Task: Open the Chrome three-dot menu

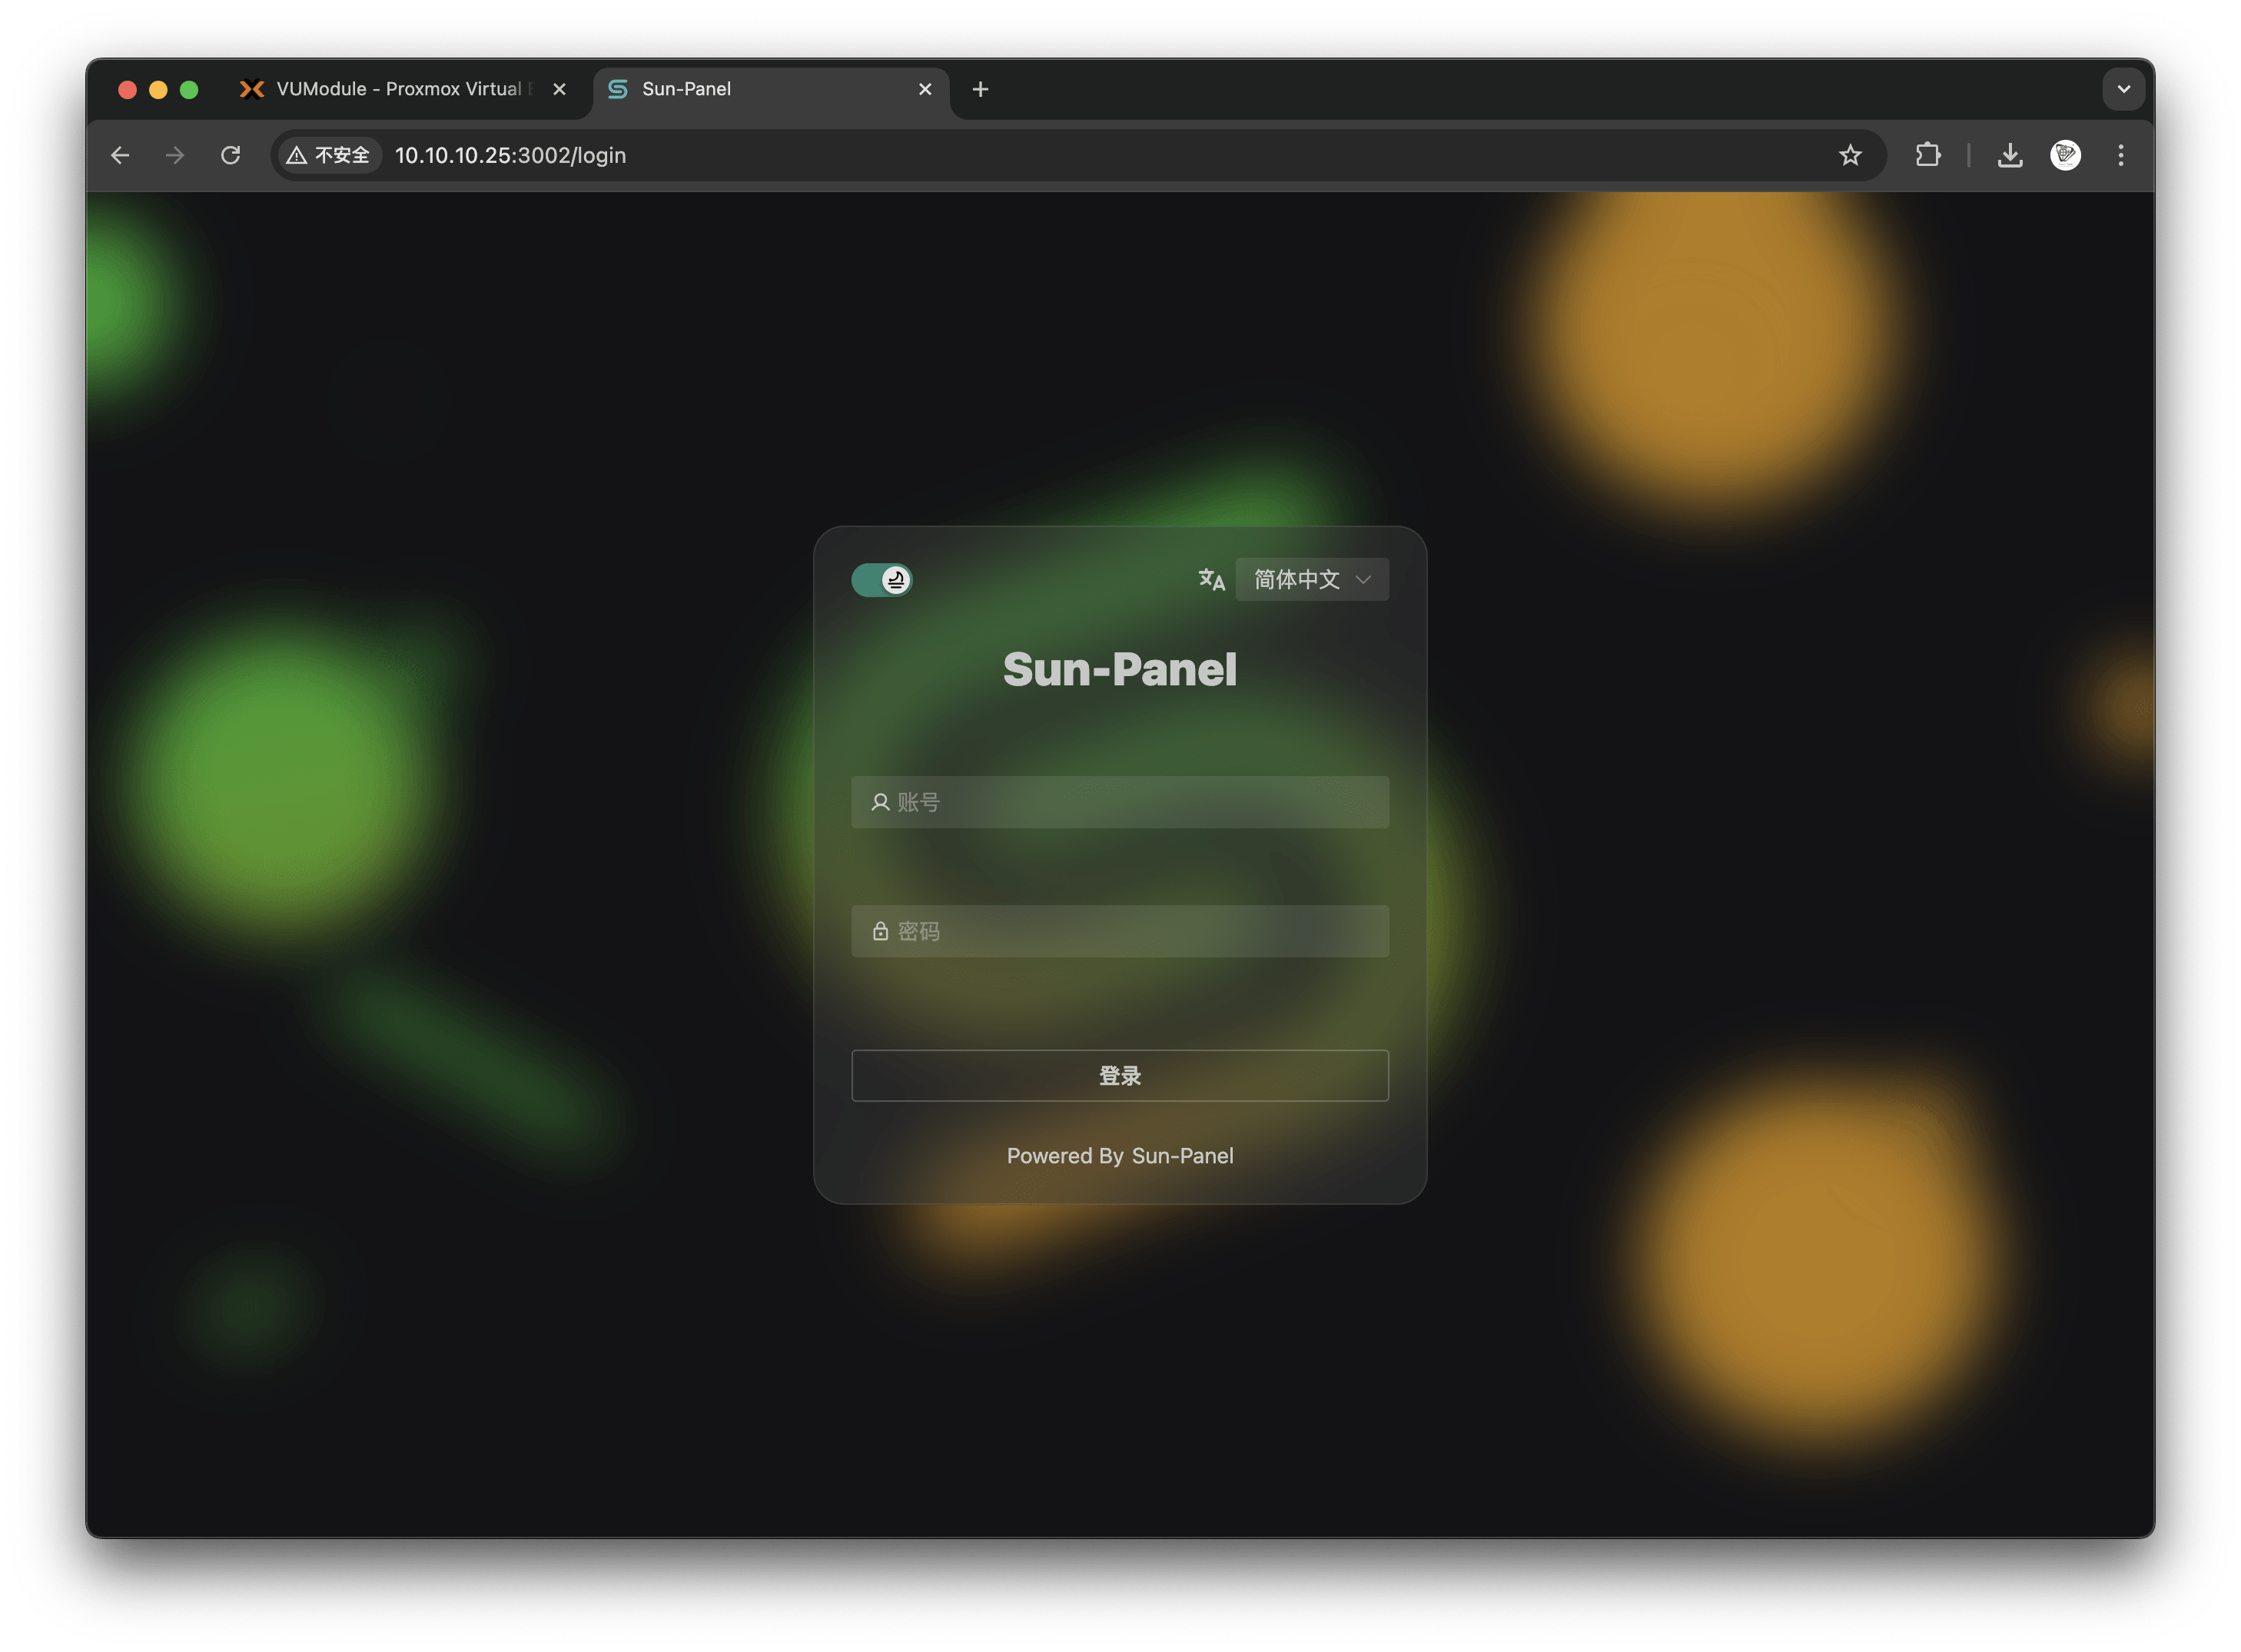Action: 2120,155
